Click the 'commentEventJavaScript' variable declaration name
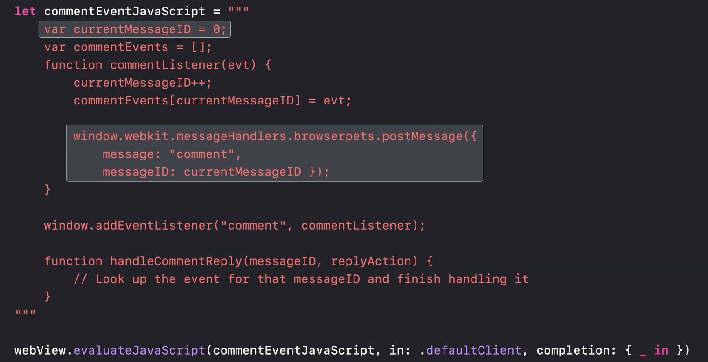 (x=125, y=11)
